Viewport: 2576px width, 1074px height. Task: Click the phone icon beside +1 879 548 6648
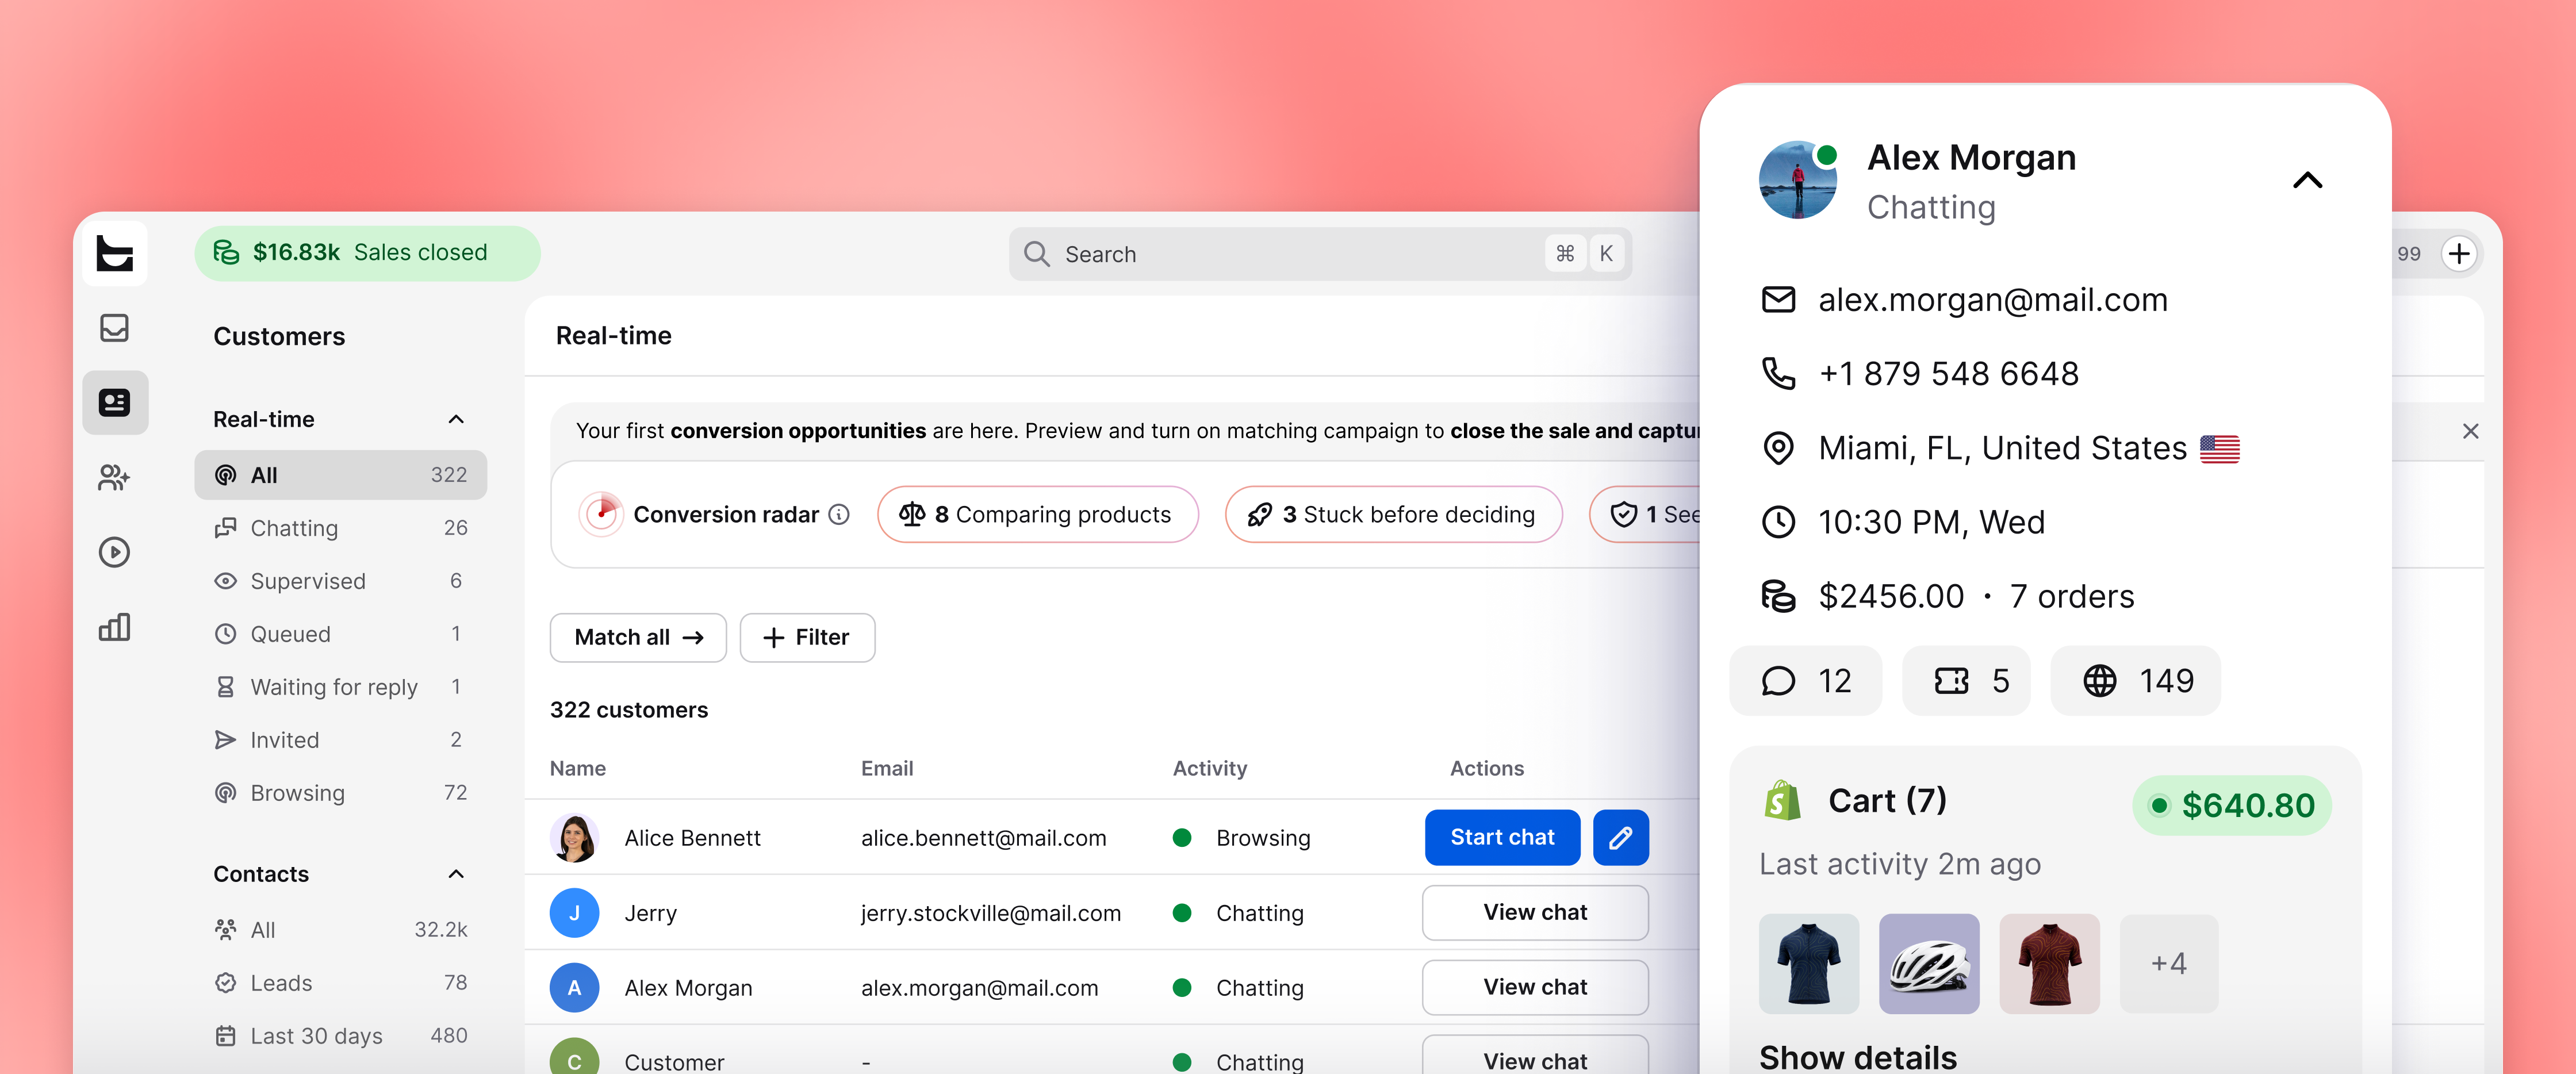[1778, 373]
